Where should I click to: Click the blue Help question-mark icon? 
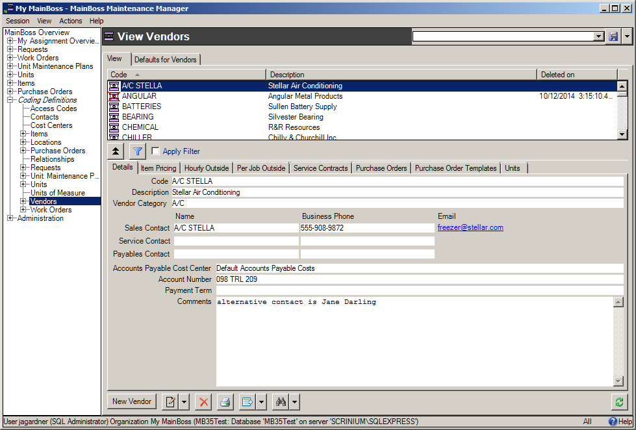613,422
